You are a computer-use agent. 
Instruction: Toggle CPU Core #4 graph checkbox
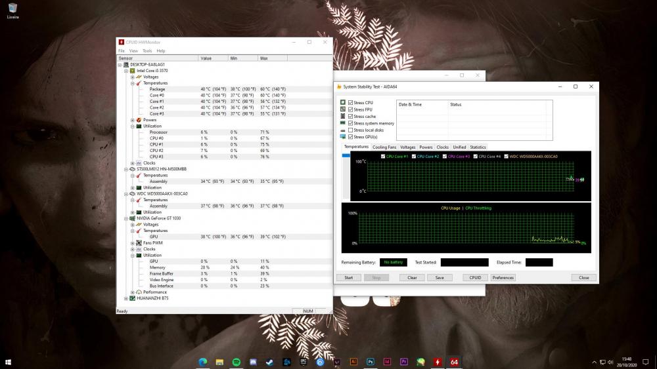click(x=476, y=157)
